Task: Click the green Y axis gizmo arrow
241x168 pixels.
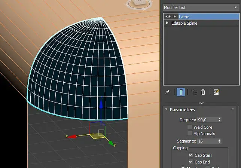Action: click(111, 143)
